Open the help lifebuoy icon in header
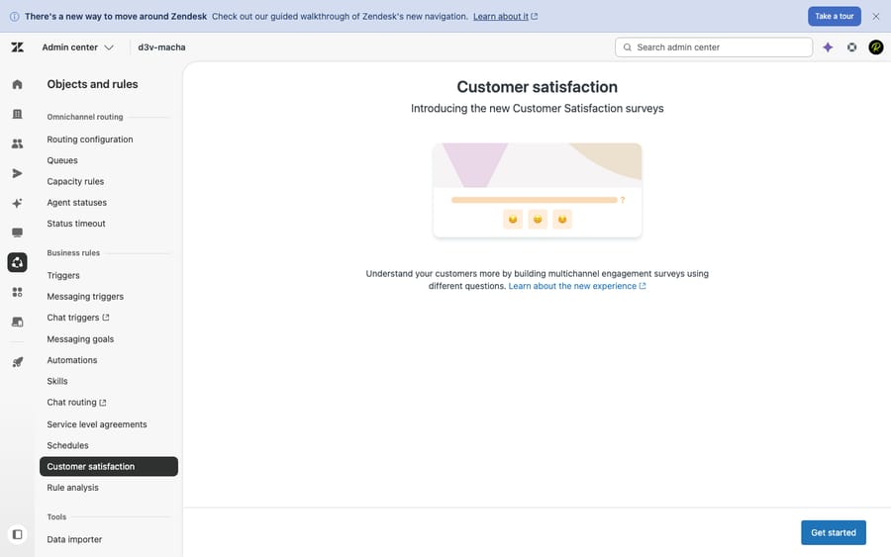891x557 pixels. pos(851,47)
